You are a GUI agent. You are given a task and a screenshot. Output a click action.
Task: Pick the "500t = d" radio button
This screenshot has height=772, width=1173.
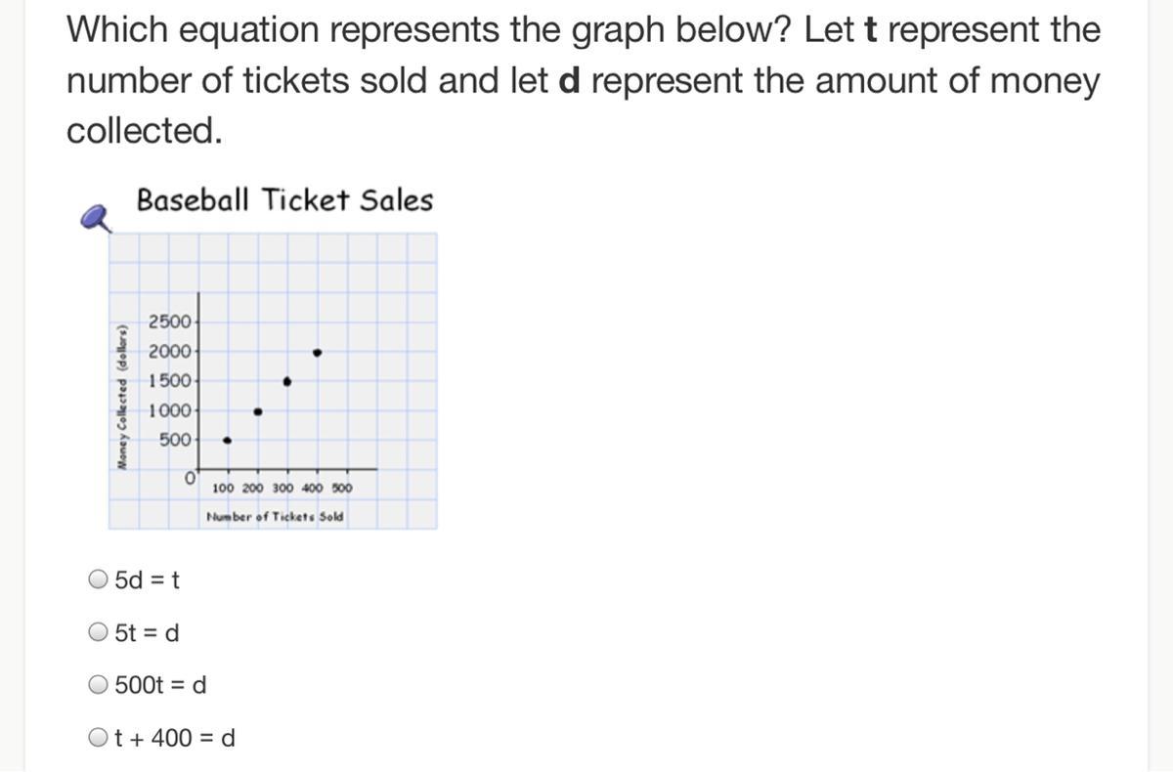point(99,685)
